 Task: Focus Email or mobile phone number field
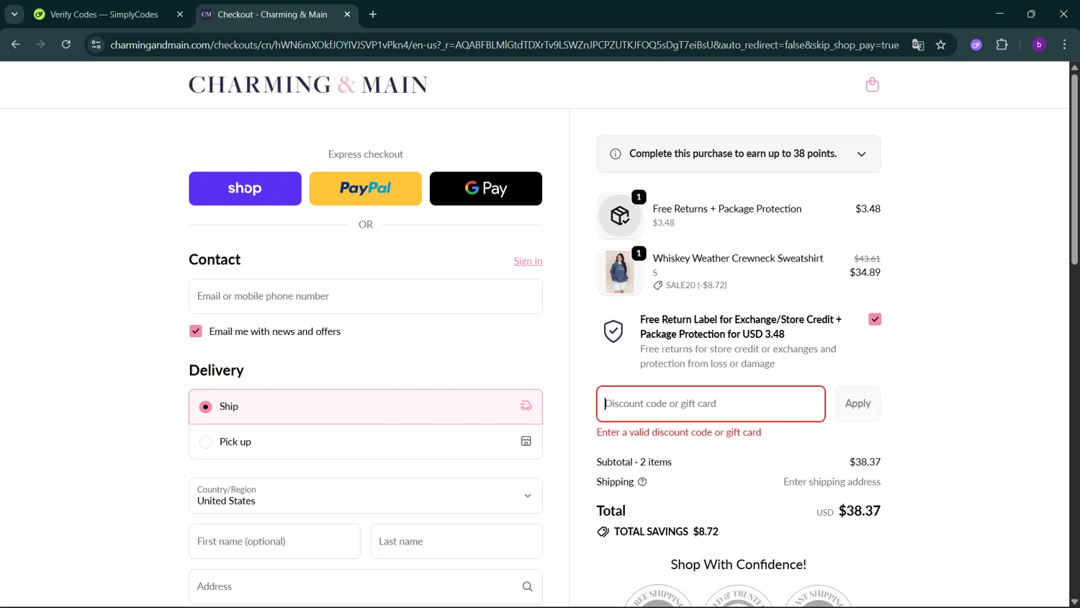pyautogui.click(x=365, y=296)
